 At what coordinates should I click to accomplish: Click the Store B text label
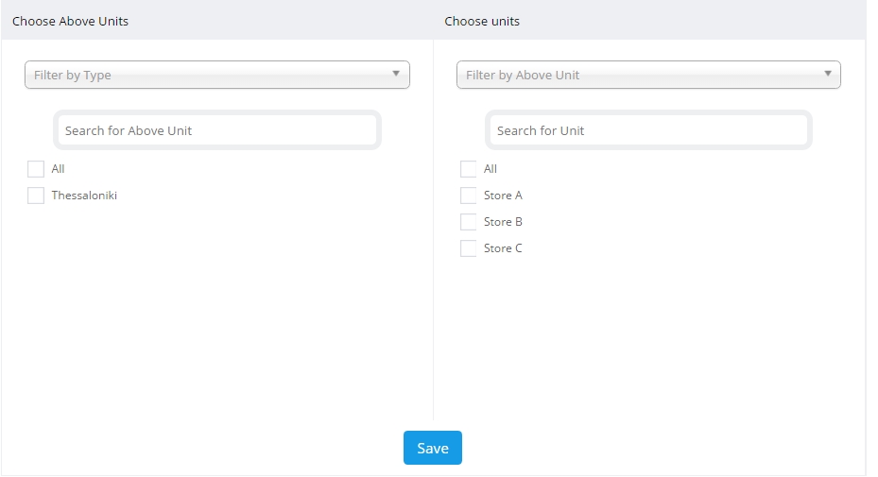pos(503,222)
